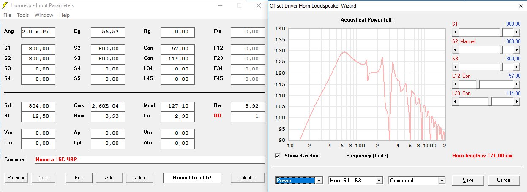Viewport: 527px width, 192px height.
Task: Click Save in the wizard
Action: (x=468, y=180)
